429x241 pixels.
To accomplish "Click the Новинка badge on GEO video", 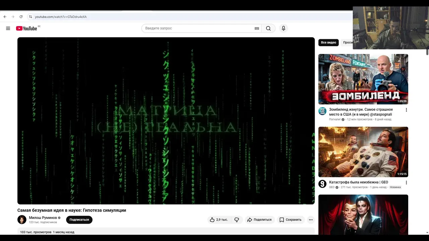I will pyautogui.click(x=395, y=187).
